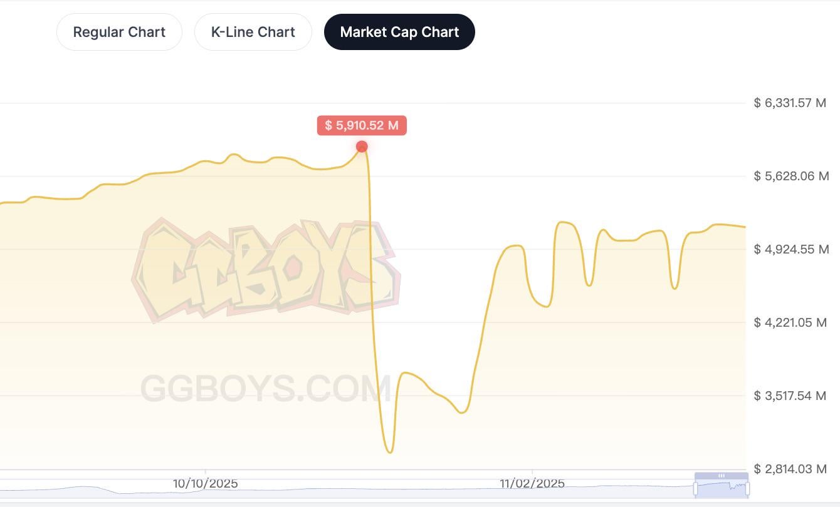The width and height of the screenshot is (840, 507).
Task: Click the $ 6,331.57 M axis label
Action: coord(790,103)
